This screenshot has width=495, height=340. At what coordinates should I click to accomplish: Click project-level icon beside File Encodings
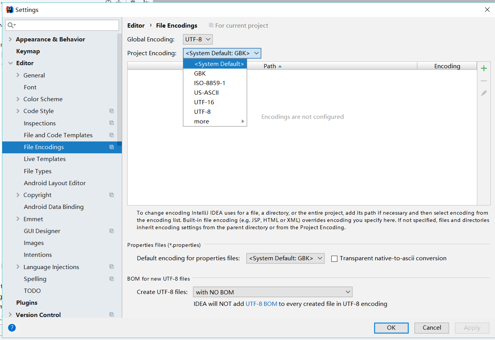pyautogui.click(x=111, y=147)
